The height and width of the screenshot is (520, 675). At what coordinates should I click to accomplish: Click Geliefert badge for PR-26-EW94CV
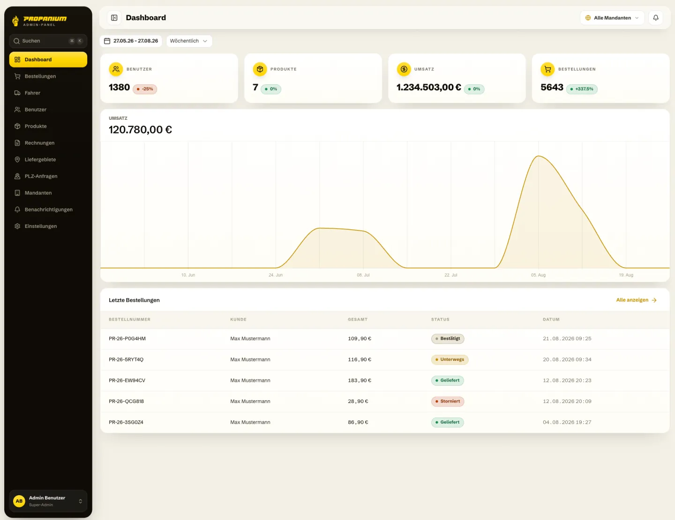(447, 381)
